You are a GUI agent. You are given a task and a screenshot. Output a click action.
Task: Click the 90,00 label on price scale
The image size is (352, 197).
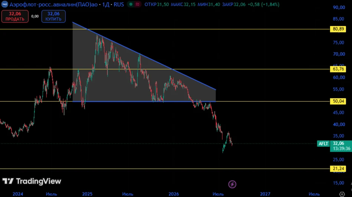[x=339, y=7]
